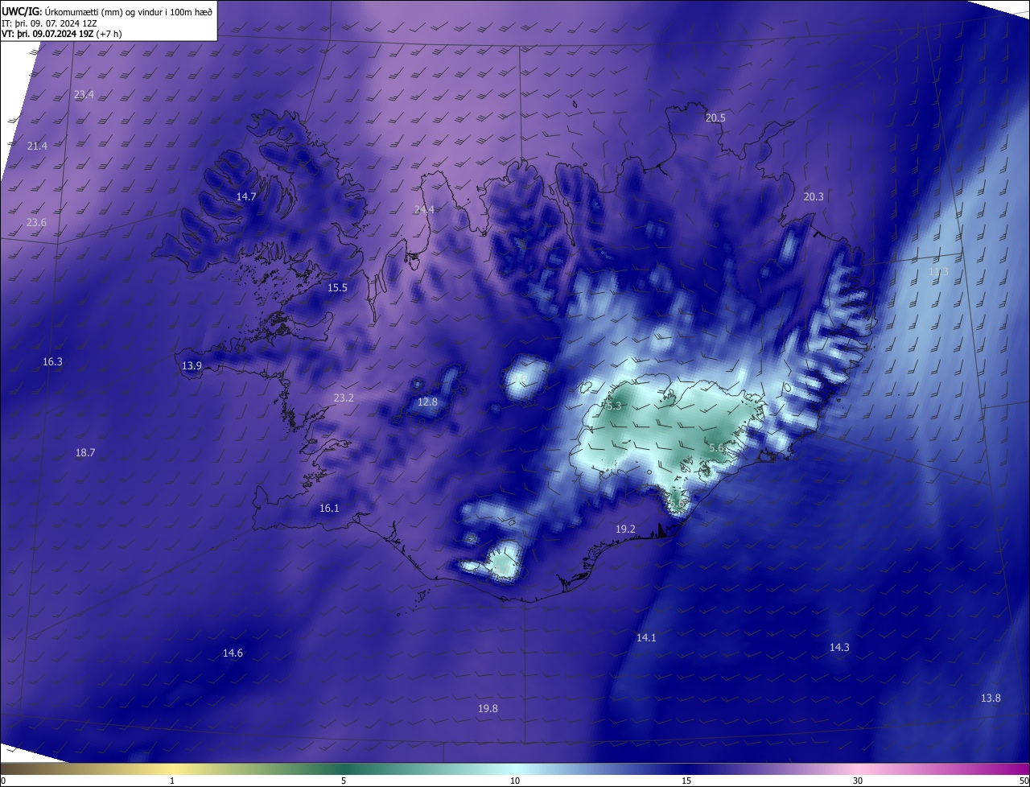1030x787 pixels.
Task: Click the 24.4 value label
Action: (424, 209)
